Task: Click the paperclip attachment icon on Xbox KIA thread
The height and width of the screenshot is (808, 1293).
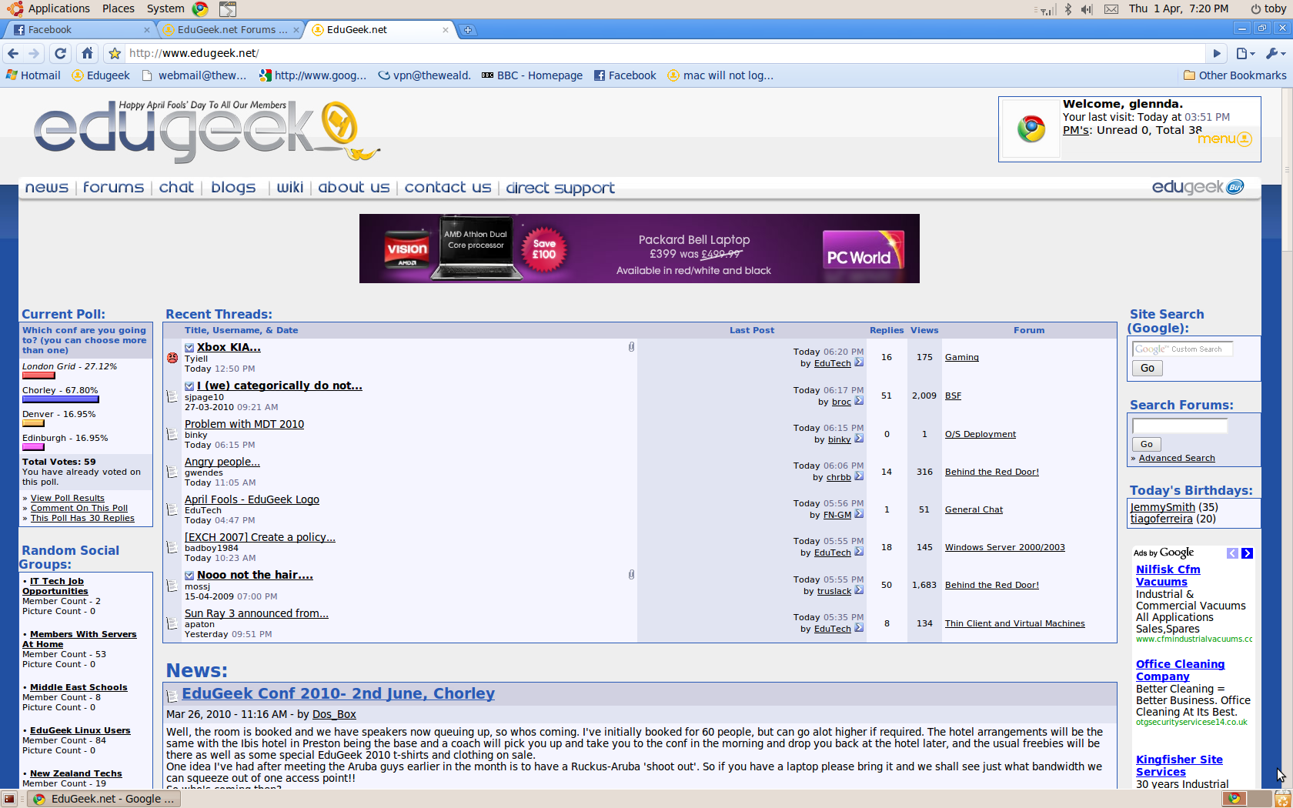Action: coord(631,347)
